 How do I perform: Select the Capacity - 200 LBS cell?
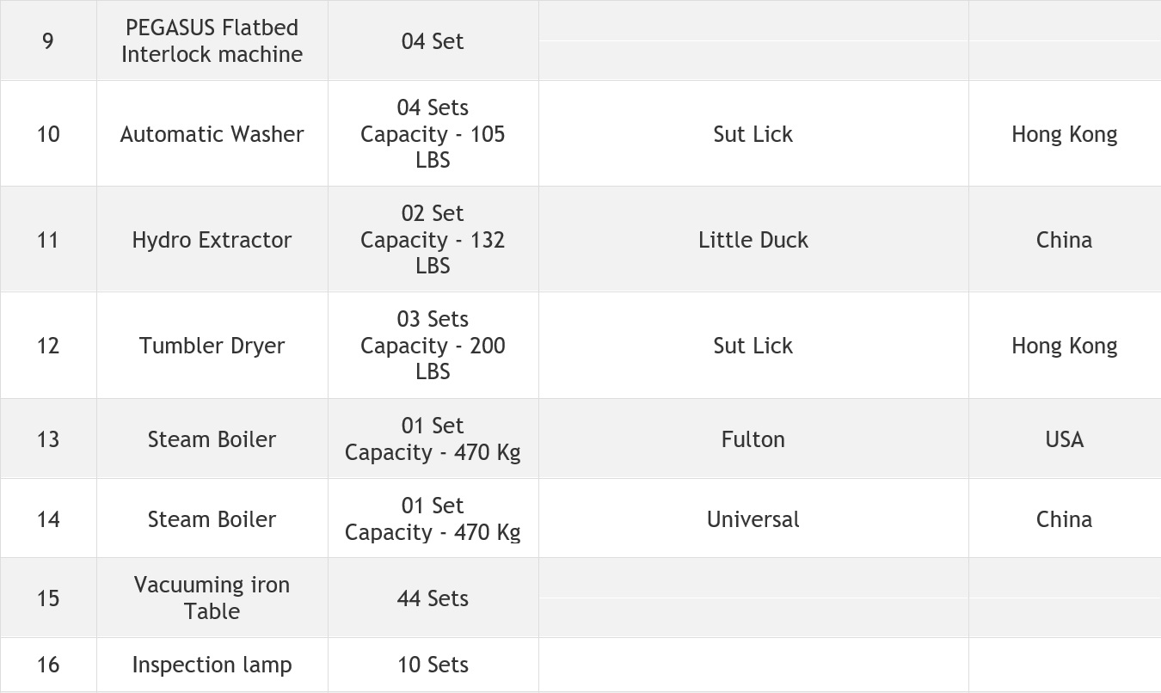point(433,346)
